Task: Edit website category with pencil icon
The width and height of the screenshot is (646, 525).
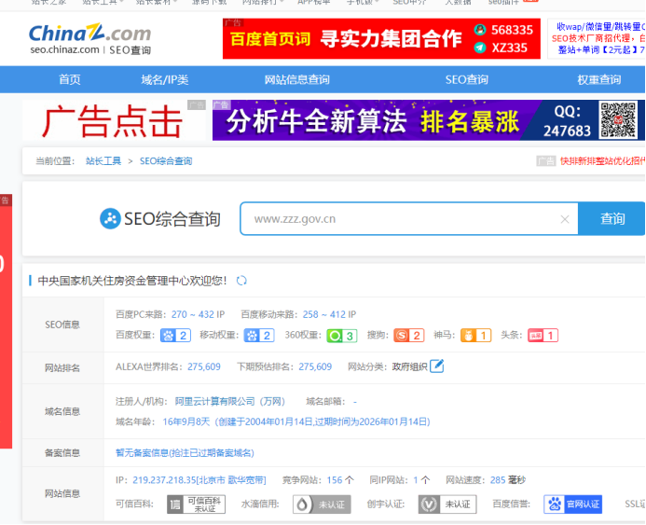Action: [x=436, y=366]
